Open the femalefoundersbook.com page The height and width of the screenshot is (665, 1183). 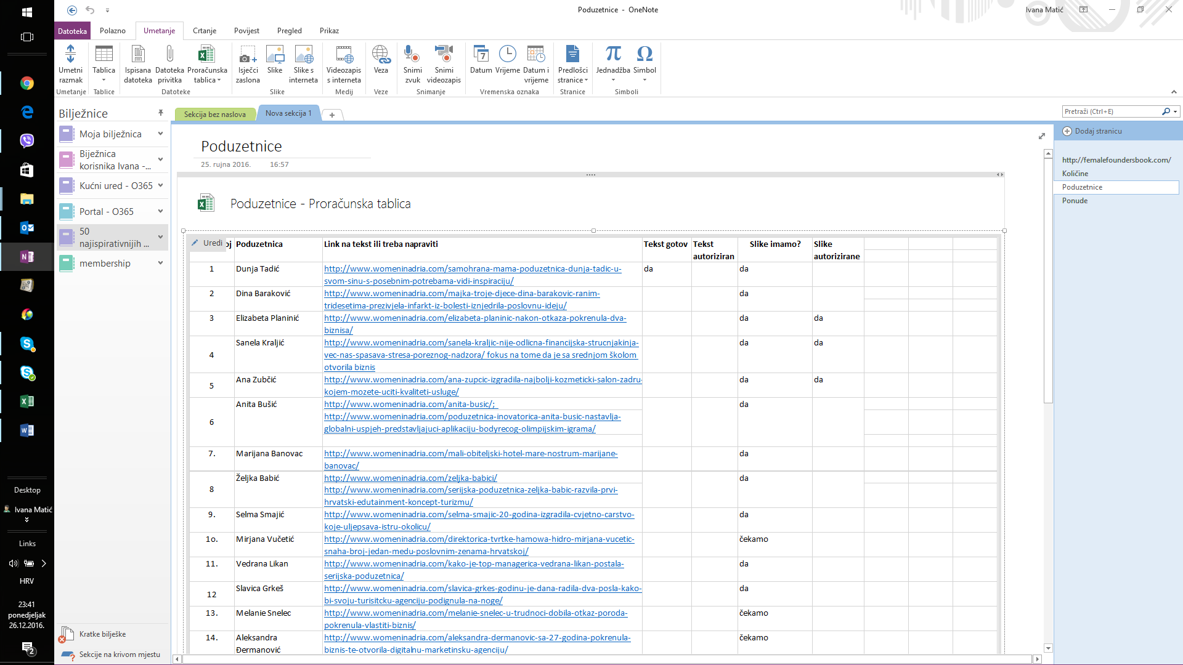click(x=1116, y=160)
